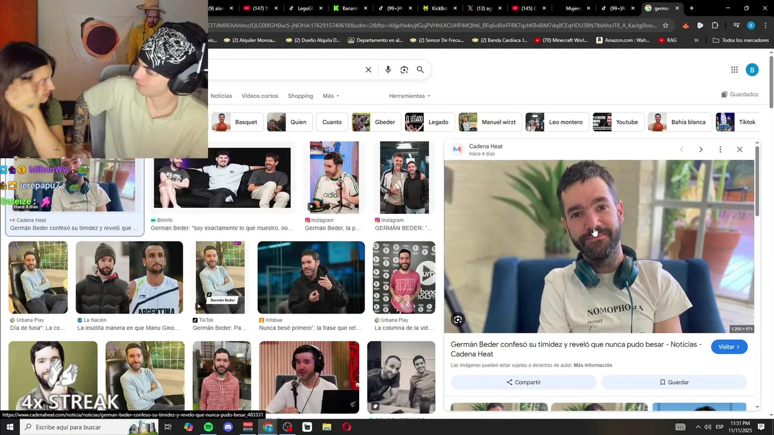Image resolution: width=774 pixels, height=435 pixels.
Task: Open preview panel more options
Action: click(720, 149)
